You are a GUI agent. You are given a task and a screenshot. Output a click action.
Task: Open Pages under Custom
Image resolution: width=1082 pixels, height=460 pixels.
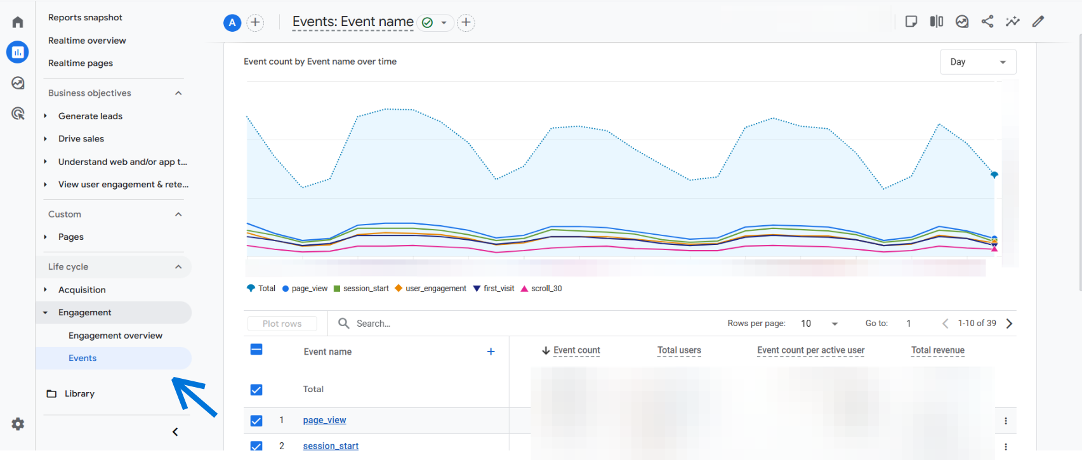[71, 237]
